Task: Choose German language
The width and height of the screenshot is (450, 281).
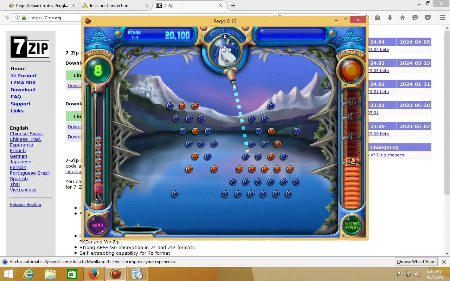Action: point(18,156)
